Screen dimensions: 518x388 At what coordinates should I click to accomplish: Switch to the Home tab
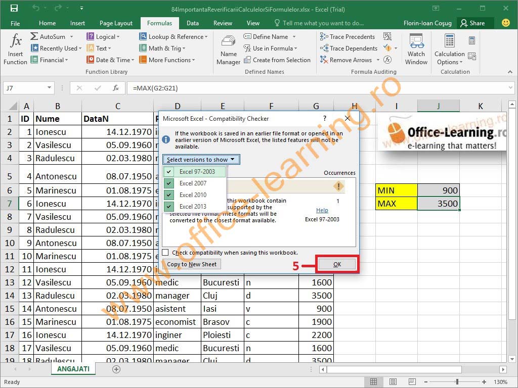click(47, 23)
